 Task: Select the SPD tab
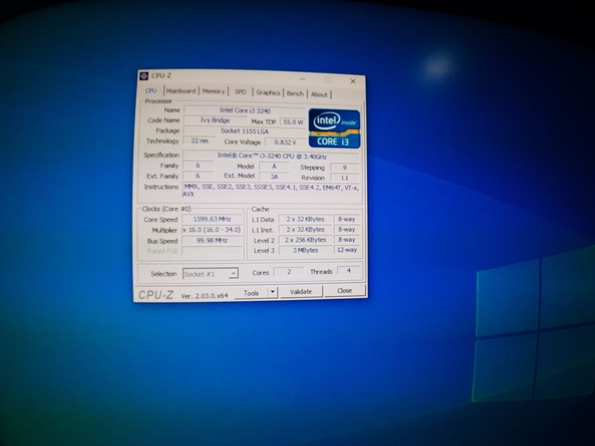240,92
